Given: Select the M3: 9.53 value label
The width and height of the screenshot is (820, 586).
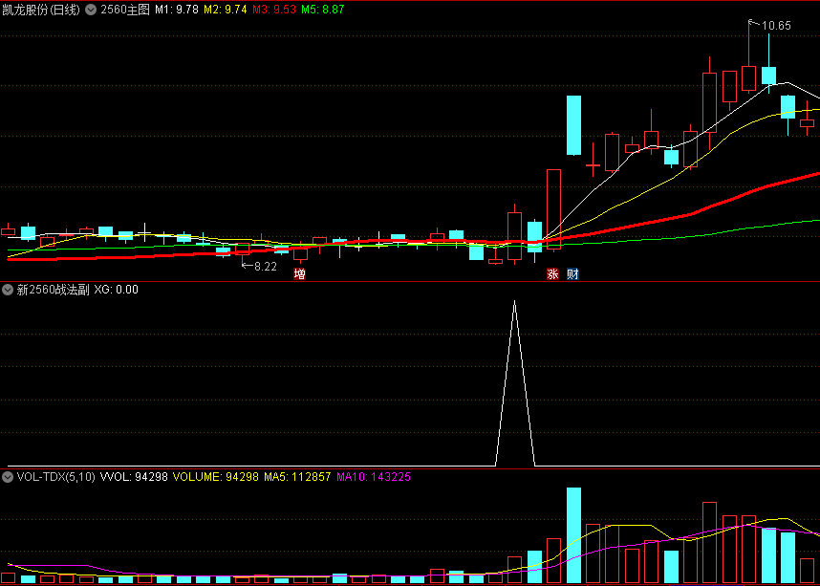Looking at the screenshot, I should pos(274,10).
